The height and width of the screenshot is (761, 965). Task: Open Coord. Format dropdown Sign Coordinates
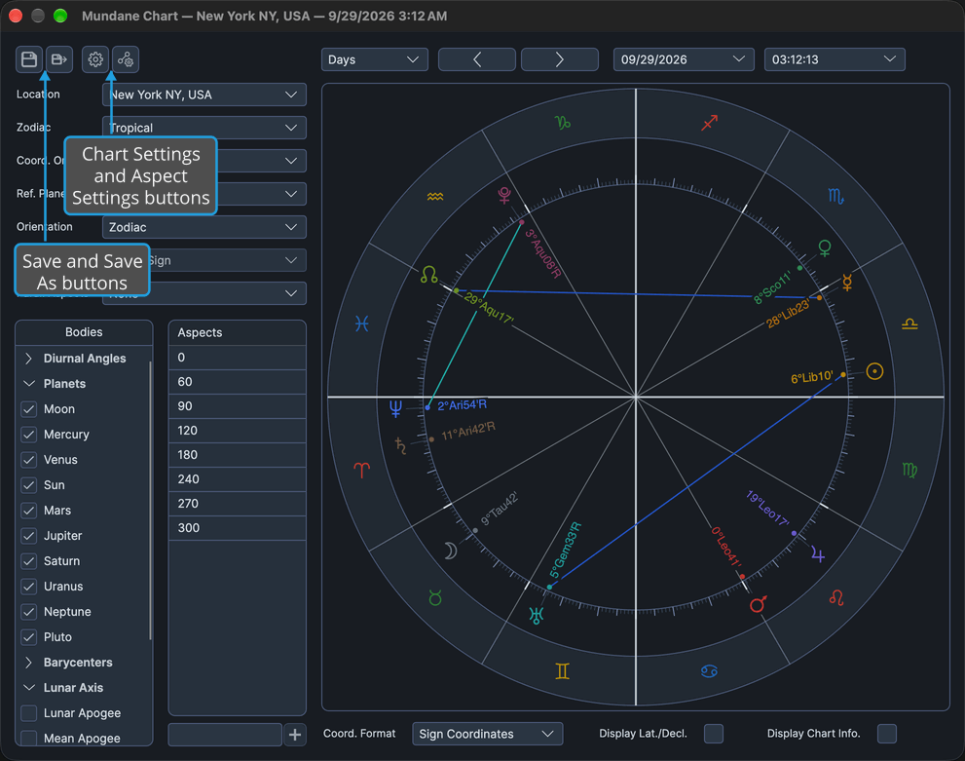488,734
